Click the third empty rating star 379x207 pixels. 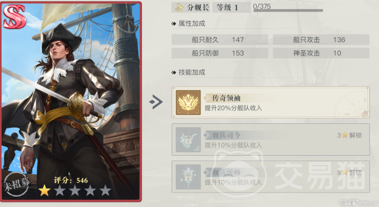coord(75,191)
